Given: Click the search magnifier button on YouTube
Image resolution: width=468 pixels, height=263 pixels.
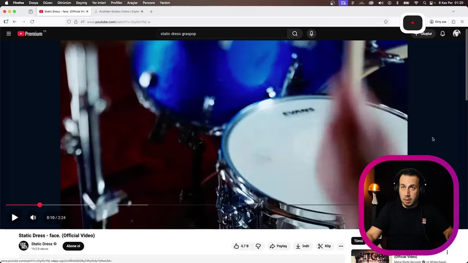Looking at the screenshot, I should point(295,34).
